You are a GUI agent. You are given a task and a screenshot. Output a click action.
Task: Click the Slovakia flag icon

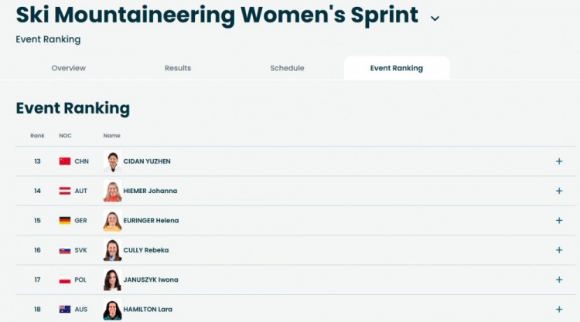(x=65, y=250)
